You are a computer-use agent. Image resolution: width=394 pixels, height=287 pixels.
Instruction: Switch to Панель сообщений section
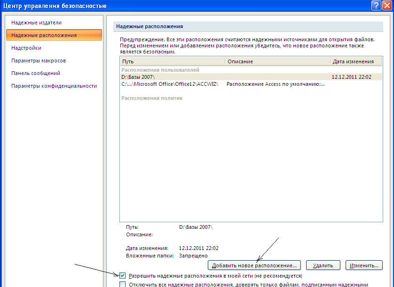[x=36, y=73]
